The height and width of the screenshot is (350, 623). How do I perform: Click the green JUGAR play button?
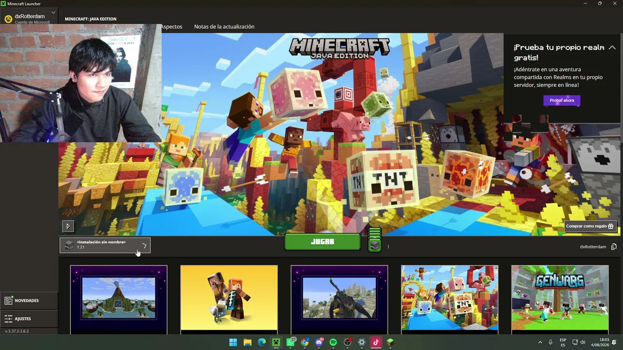322,242
